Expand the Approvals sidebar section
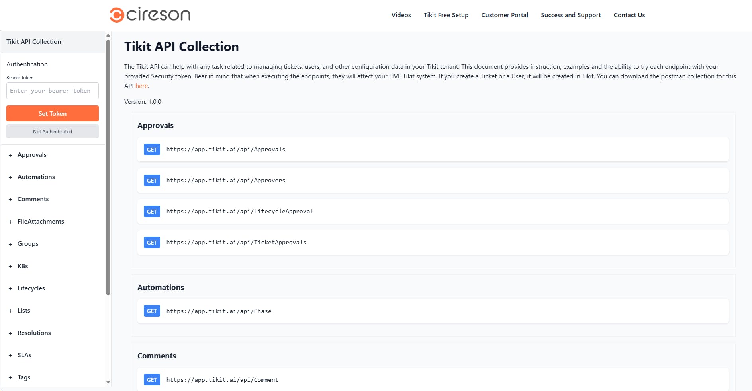 (x=32, y=155)
